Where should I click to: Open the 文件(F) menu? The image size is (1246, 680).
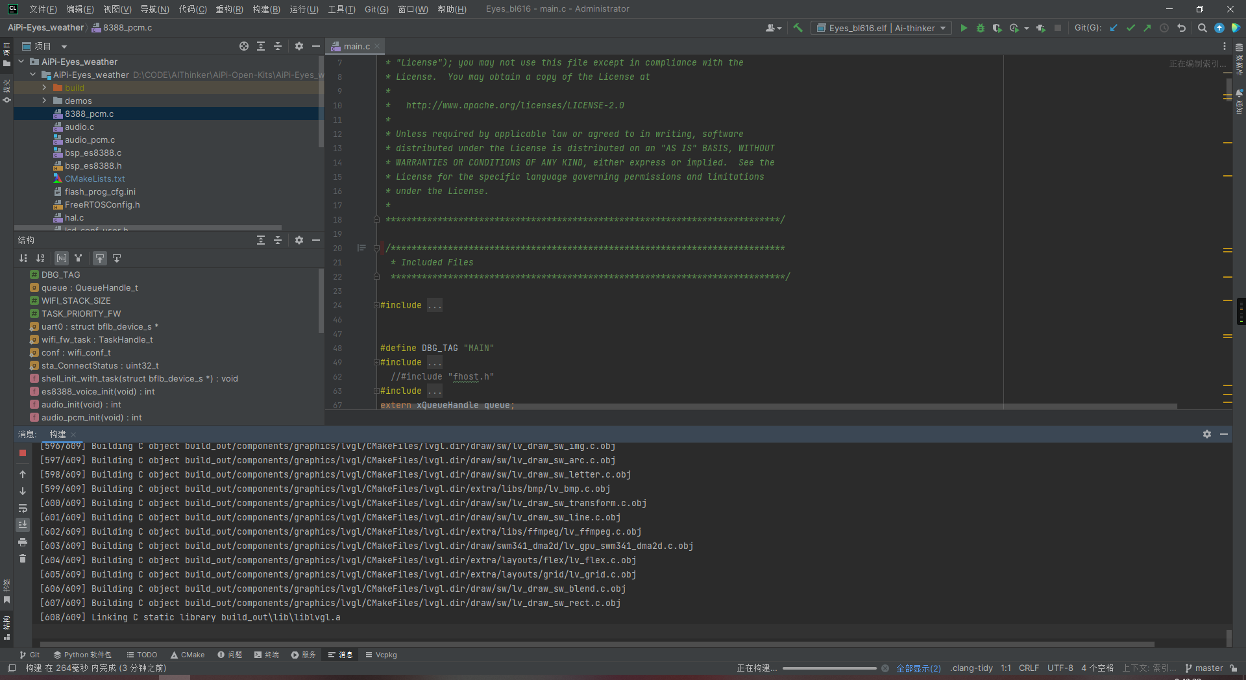43,9
